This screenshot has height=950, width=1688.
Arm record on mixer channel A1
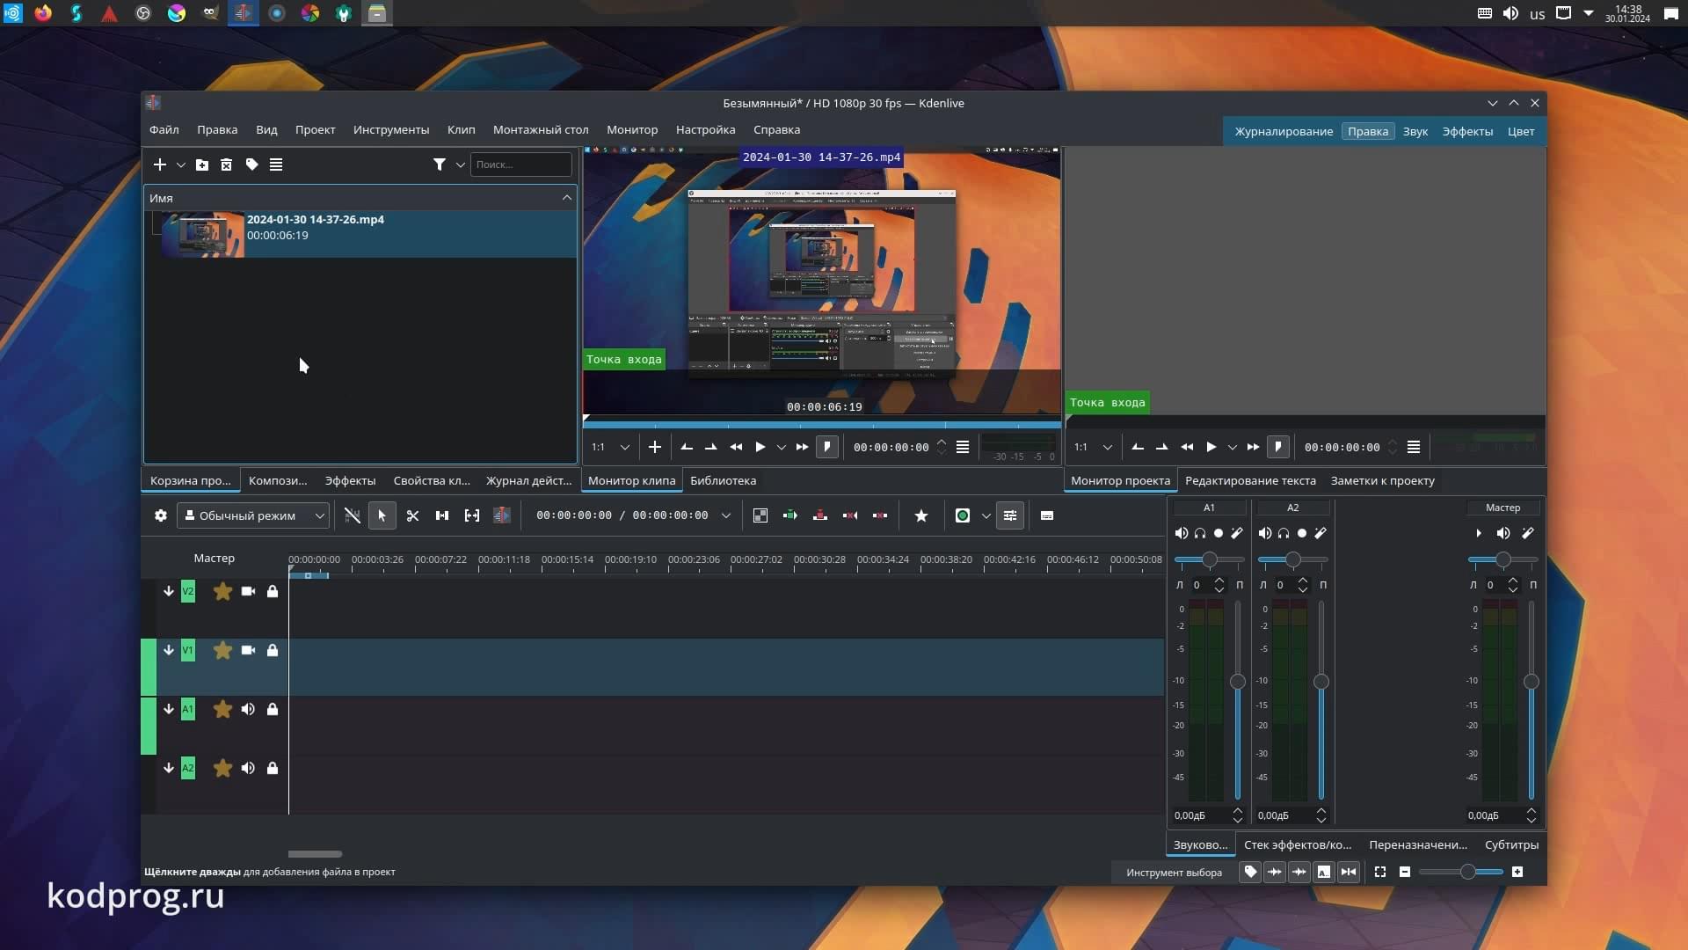click(x=1219, y=533)
